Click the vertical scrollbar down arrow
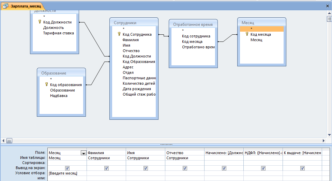The height and width of the screenshot is (181, 332). 329,135
